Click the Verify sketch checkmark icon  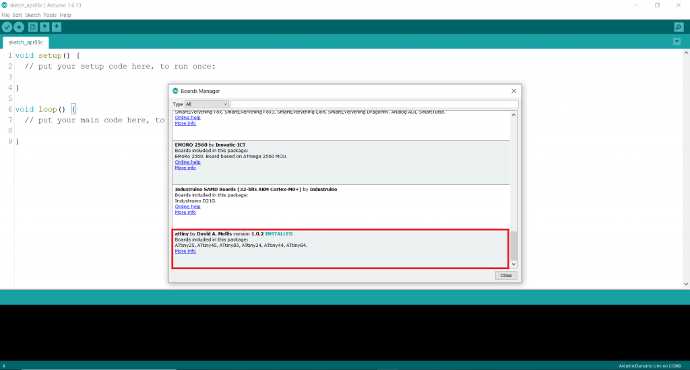(7, 27)
